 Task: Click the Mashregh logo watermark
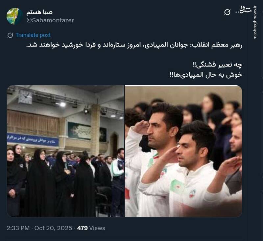[246, 10]
